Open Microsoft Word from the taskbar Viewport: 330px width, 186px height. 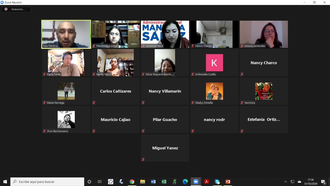(x=153, y=182)
